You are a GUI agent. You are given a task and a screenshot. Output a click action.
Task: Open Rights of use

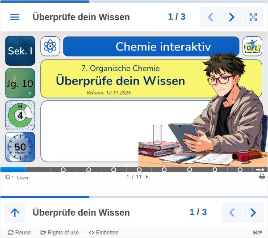(x=59, y=233)
